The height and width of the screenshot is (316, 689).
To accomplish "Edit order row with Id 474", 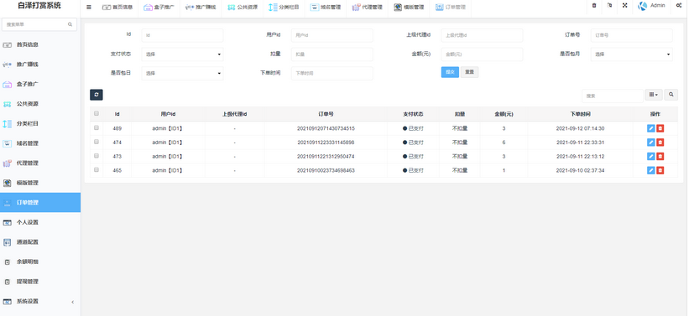I will [650, 142].
